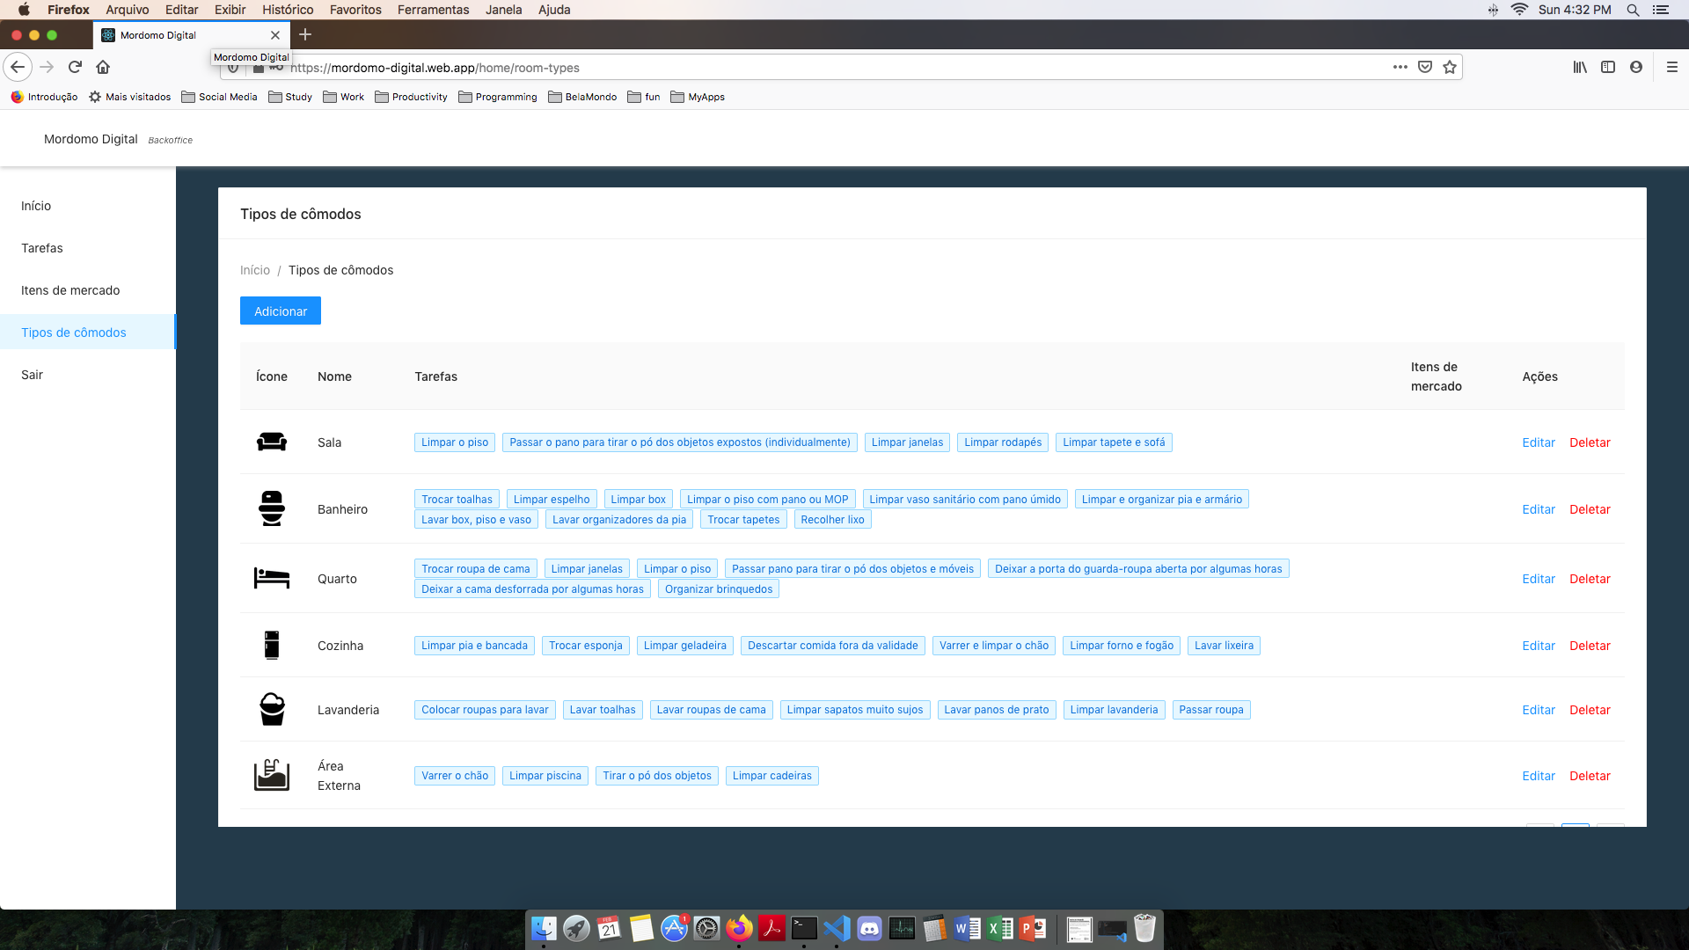Open the Programming bookmarks folder

click(498, 97)
